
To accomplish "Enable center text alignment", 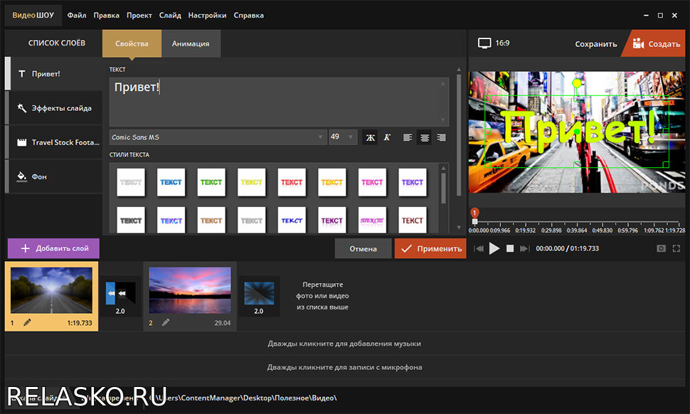I will [x=425, y=137].
